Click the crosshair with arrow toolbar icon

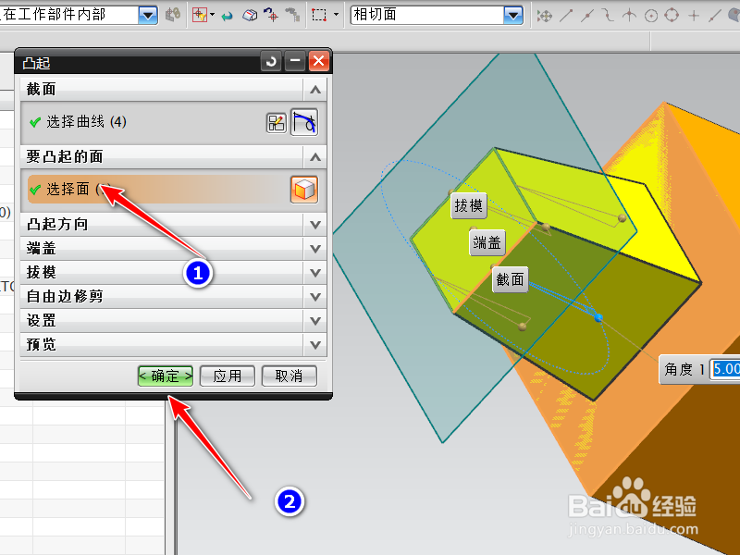pyautogui.click(x=271, y=15)
